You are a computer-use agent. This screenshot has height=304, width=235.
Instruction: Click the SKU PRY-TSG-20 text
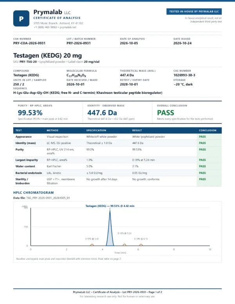click(28, 62)
